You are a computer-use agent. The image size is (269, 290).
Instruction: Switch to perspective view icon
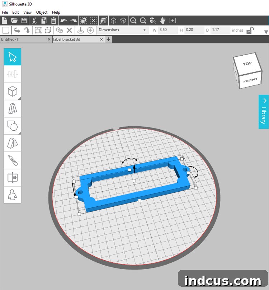coord(104,20)
